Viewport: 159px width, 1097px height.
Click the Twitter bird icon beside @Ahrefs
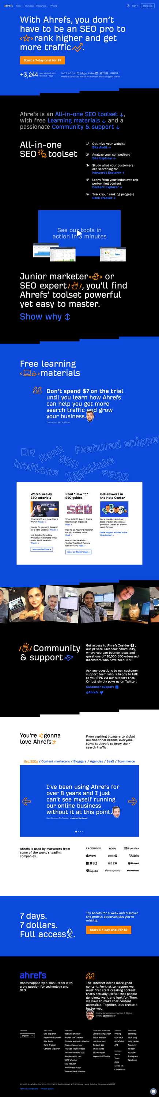pos(101,693)
